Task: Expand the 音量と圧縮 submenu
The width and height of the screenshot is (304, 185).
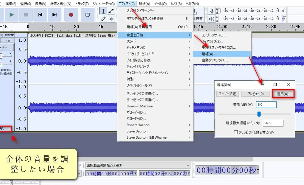Action: pos(155,35)
